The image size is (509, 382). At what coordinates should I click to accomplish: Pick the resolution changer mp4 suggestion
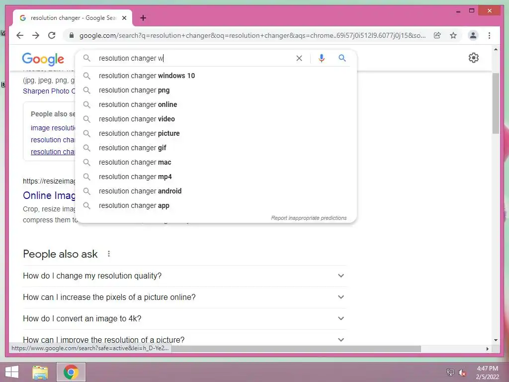click(x=216, y=177)
